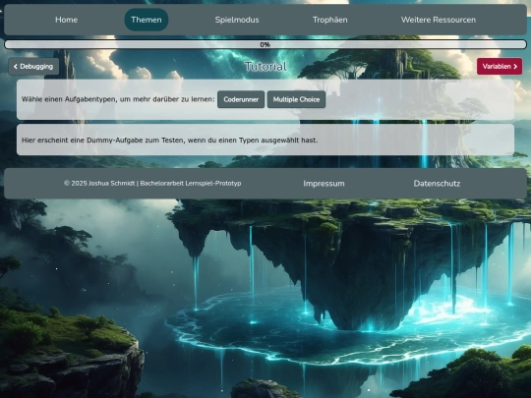Click the 0% progress bar

pos(265,44)
